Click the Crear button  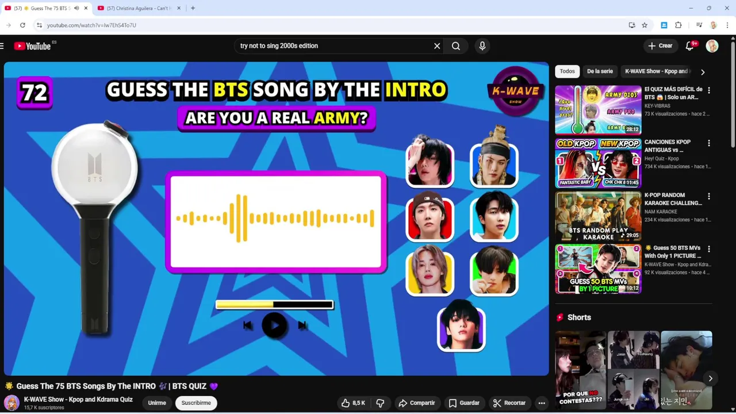[x=660, y=46]
